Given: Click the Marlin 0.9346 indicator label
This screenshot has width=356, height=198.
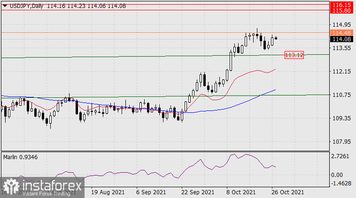Looking at the screenshot, I should click(20, 157).
